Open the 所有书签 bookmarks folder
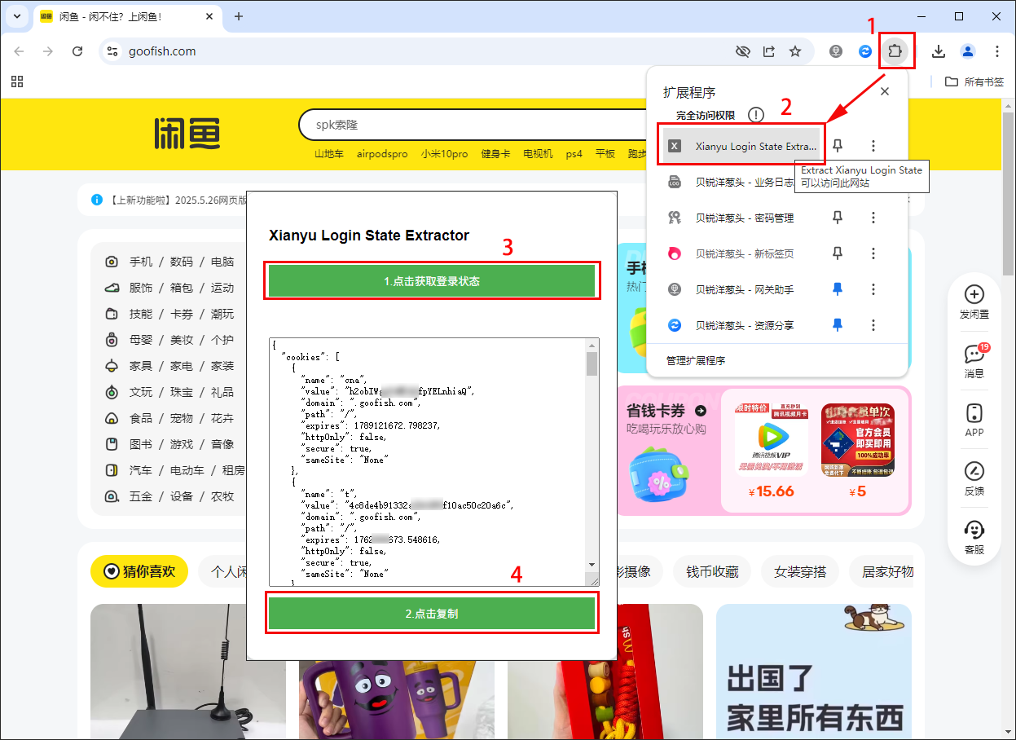The image size is (1016, 740). (x=974, y=81)
